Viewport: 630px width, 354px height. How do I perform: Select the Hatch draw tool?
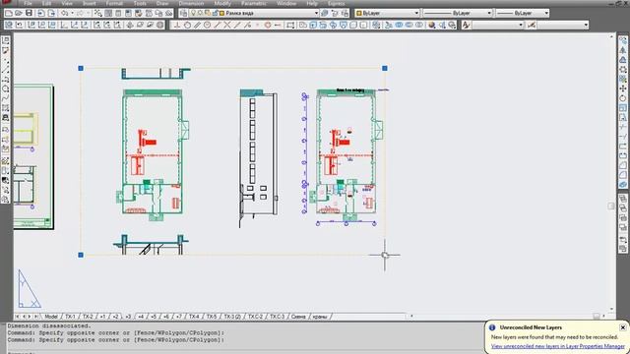tap(5, 160)
